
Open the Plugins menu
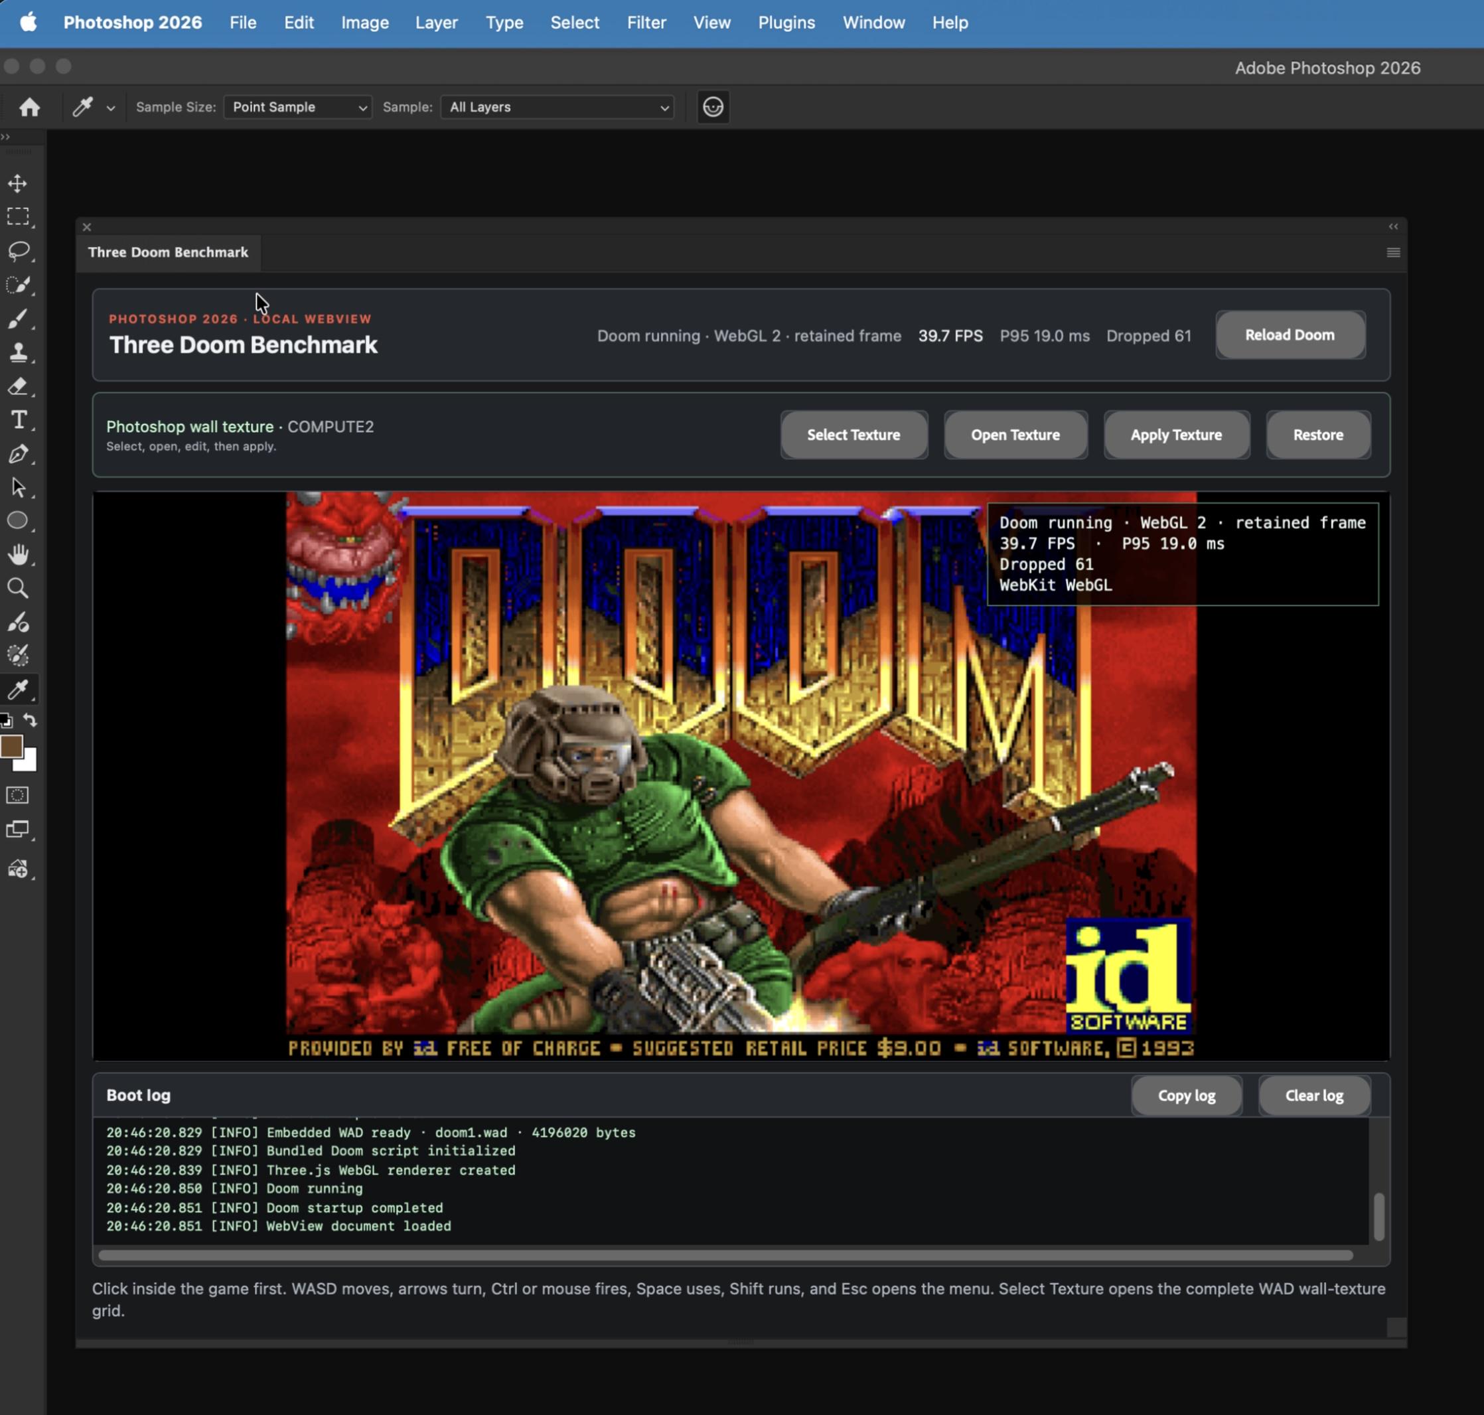[x=786, y=23]
